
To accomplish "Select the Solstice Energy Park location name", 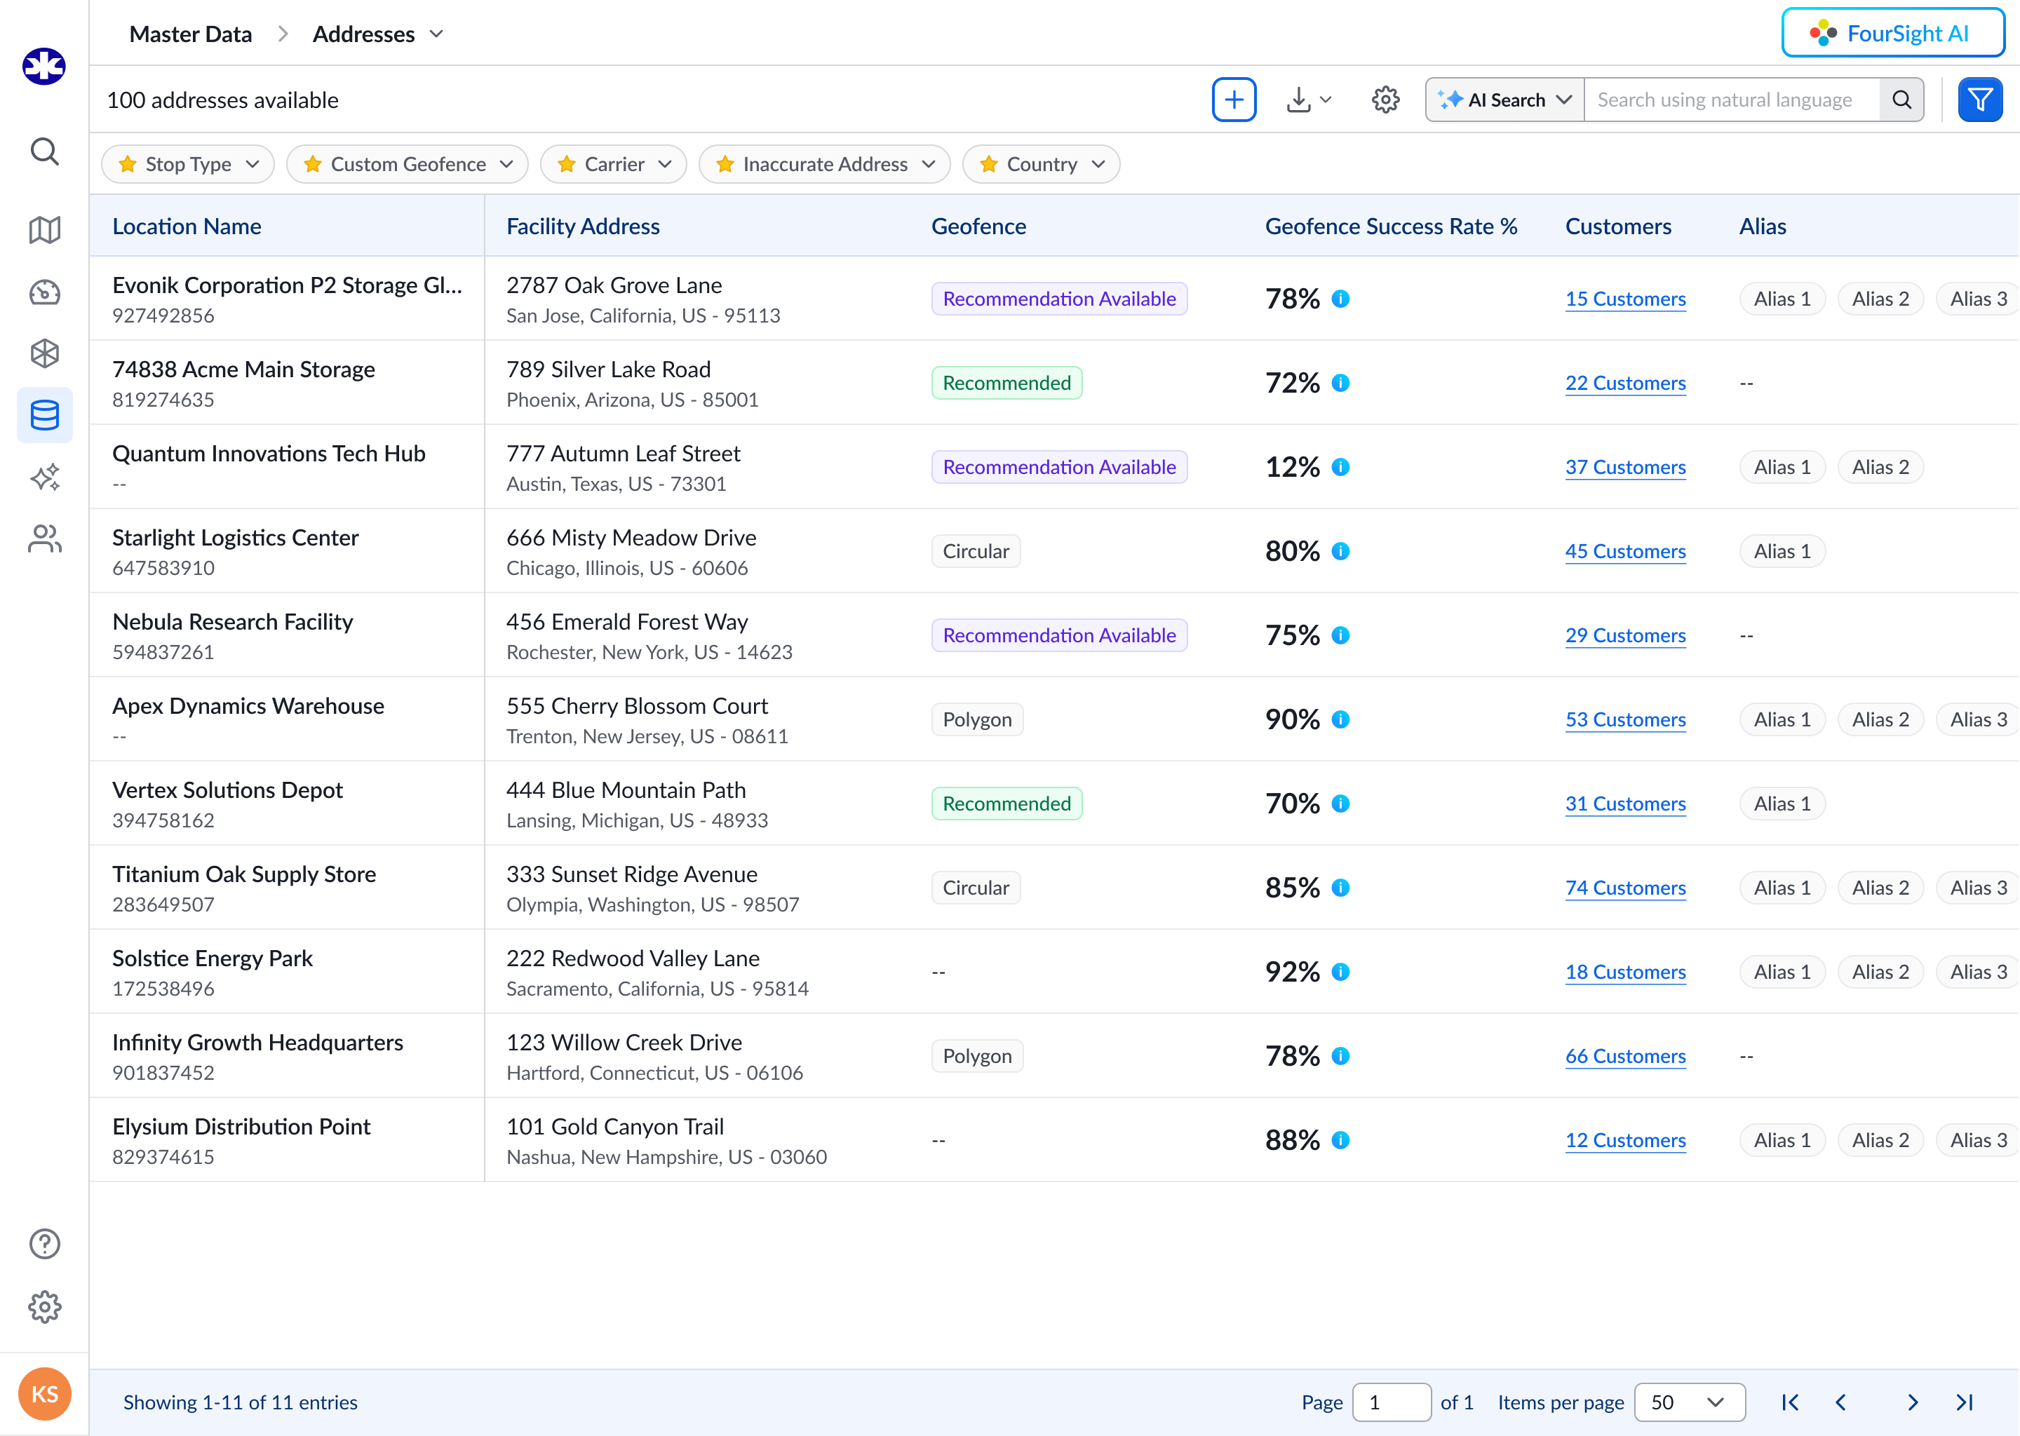I will click(213, 959).
